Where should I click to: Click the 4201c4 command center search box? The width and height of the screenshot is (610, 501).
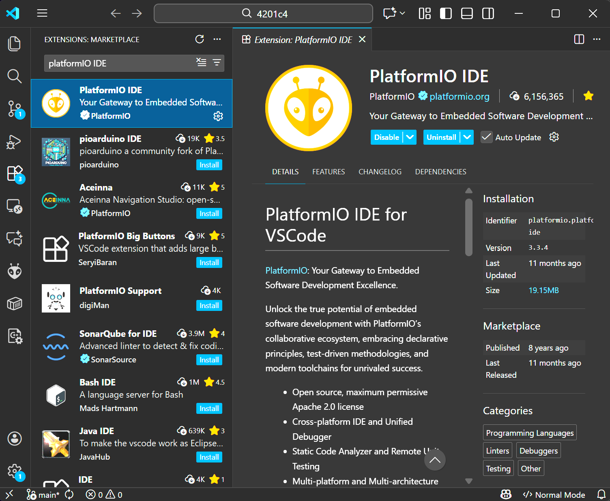point(263,13)
